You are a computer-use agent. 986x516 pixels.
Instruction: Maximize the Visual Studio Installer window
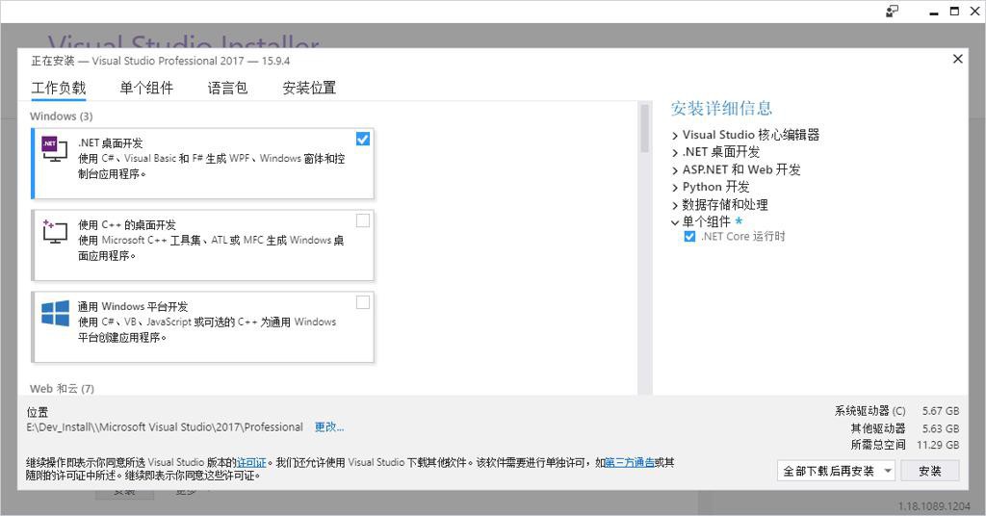point(954,12)
